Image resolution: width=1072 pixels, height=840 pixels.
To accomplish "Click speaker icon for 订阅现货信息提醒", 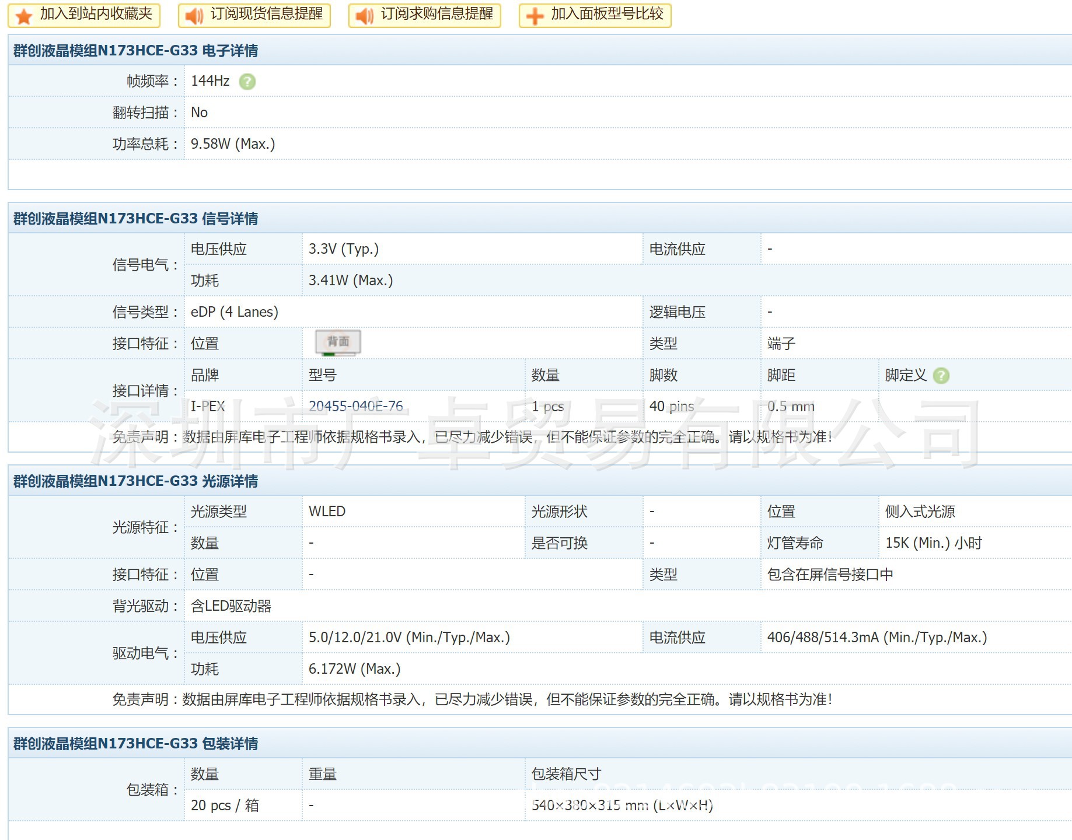I will pyautogui.click(x=194, y=16).
